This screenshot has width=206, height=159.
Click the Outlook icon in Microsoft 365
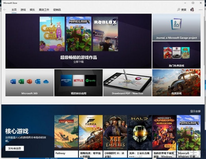point(38,81)
